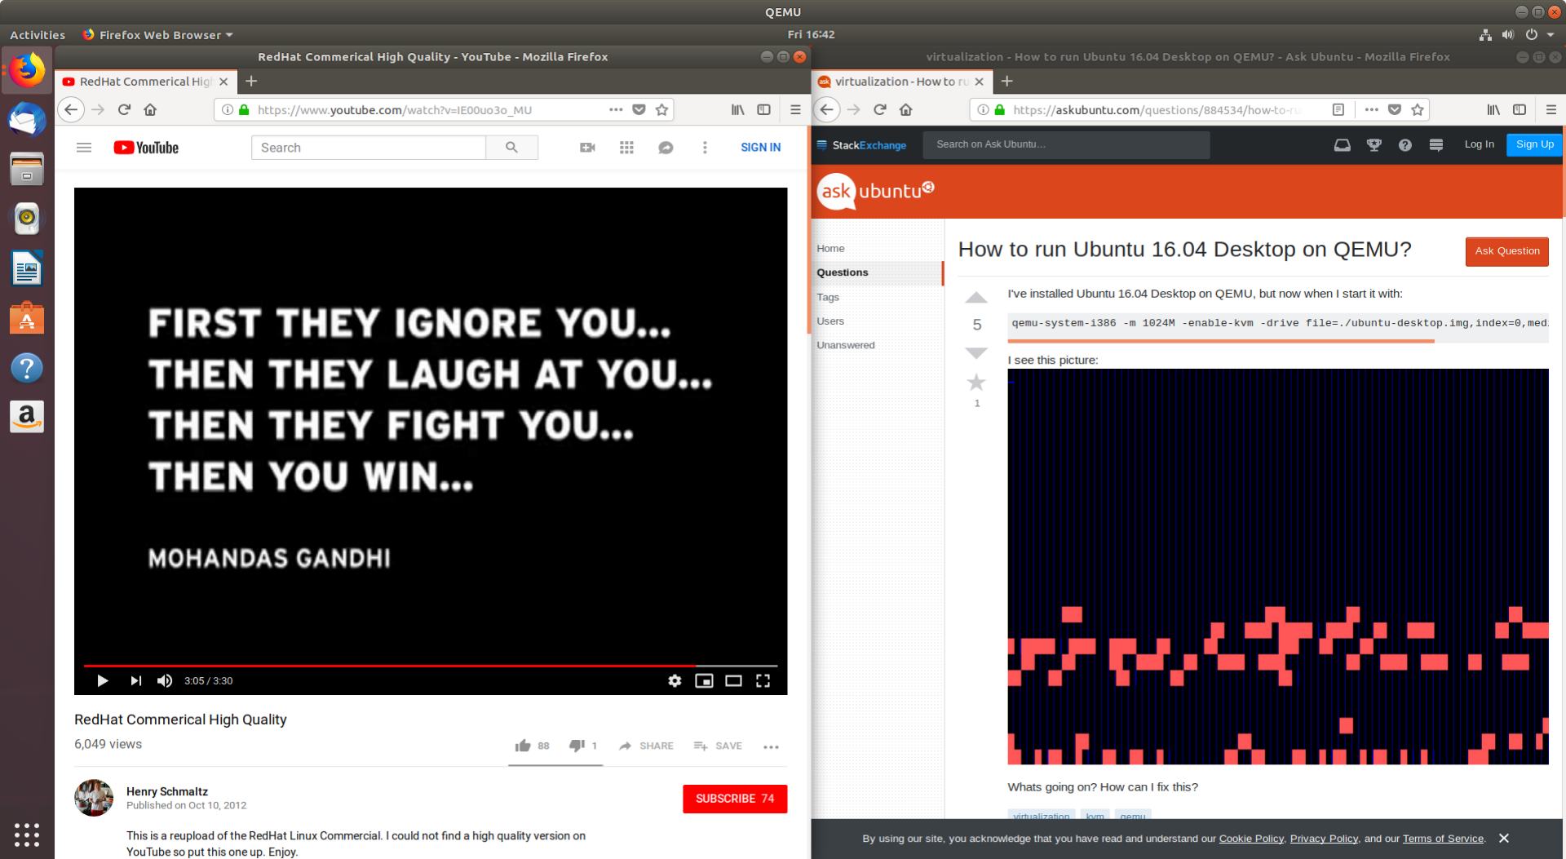Open YouTube hamburger guide menu
This screenshot has width=1566, height=859.
click(x=84, y=148)
